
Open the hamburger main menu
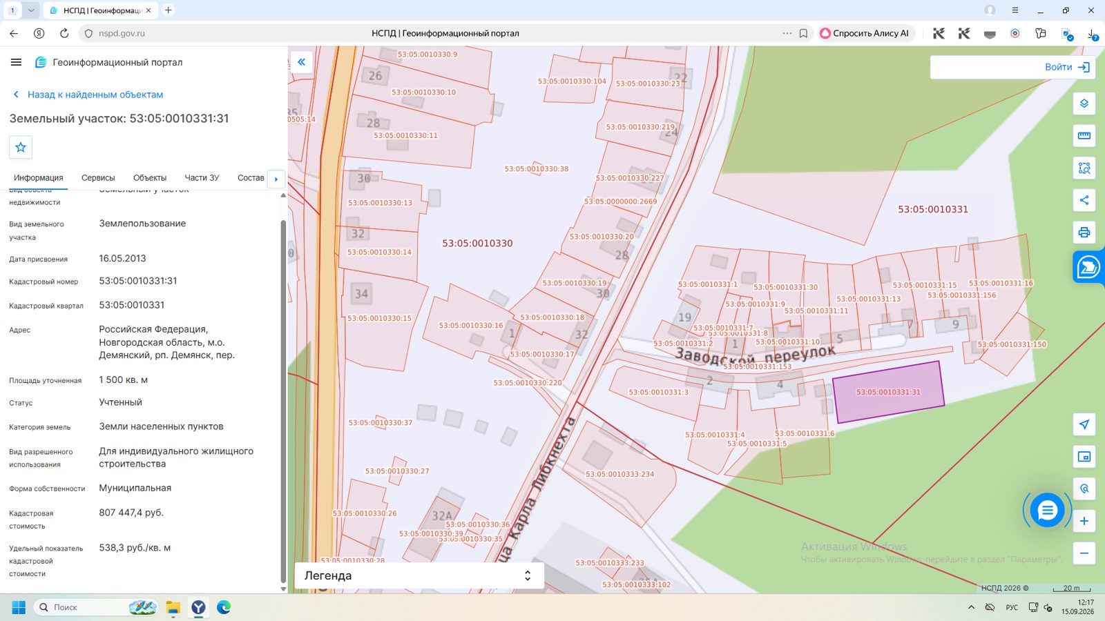16,62
